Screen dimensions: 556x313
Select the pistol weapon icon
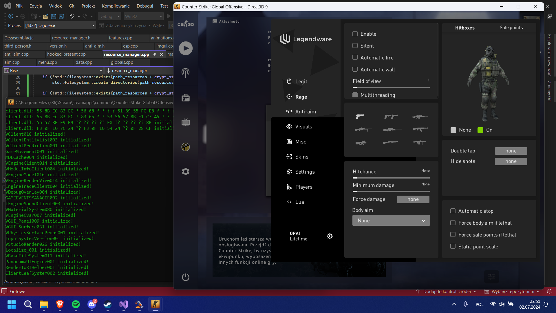point(360,117)
